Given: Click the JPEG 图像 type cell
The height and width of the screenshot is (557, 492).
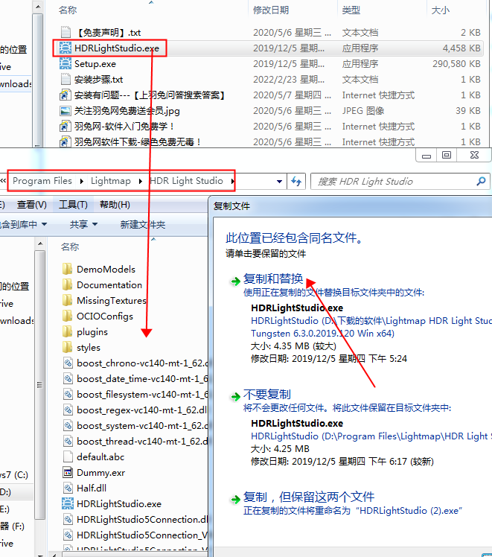Looking at the screenshot, I should [x=363, y=110].
